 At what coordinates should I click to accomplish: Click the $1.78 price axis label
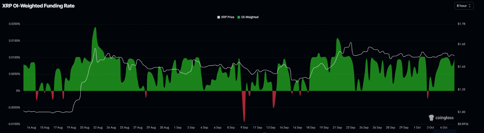(x=461, y=24)
